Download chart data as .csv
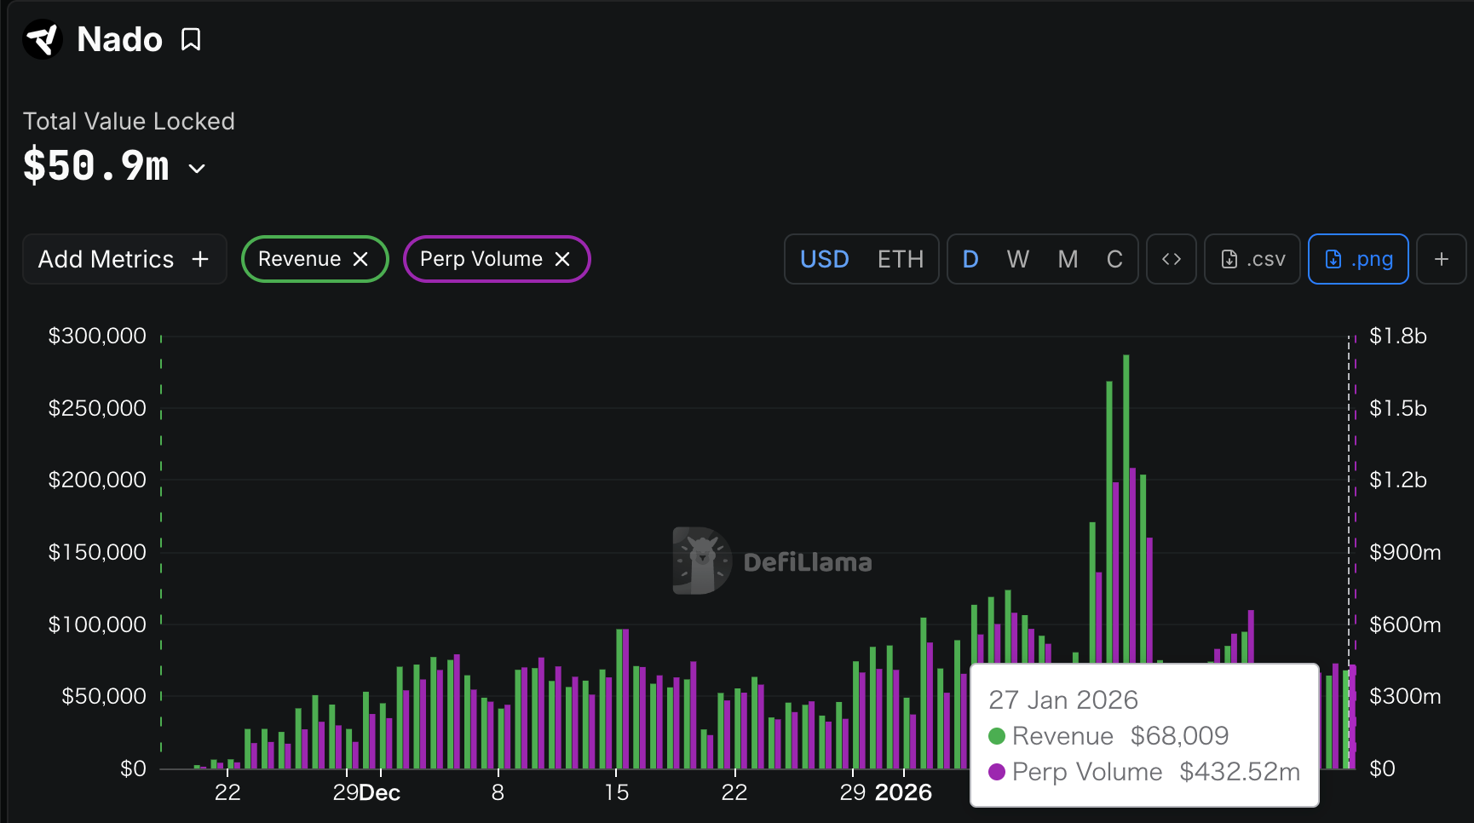The image size is (1474, 823). click(x=1252, y=259)
